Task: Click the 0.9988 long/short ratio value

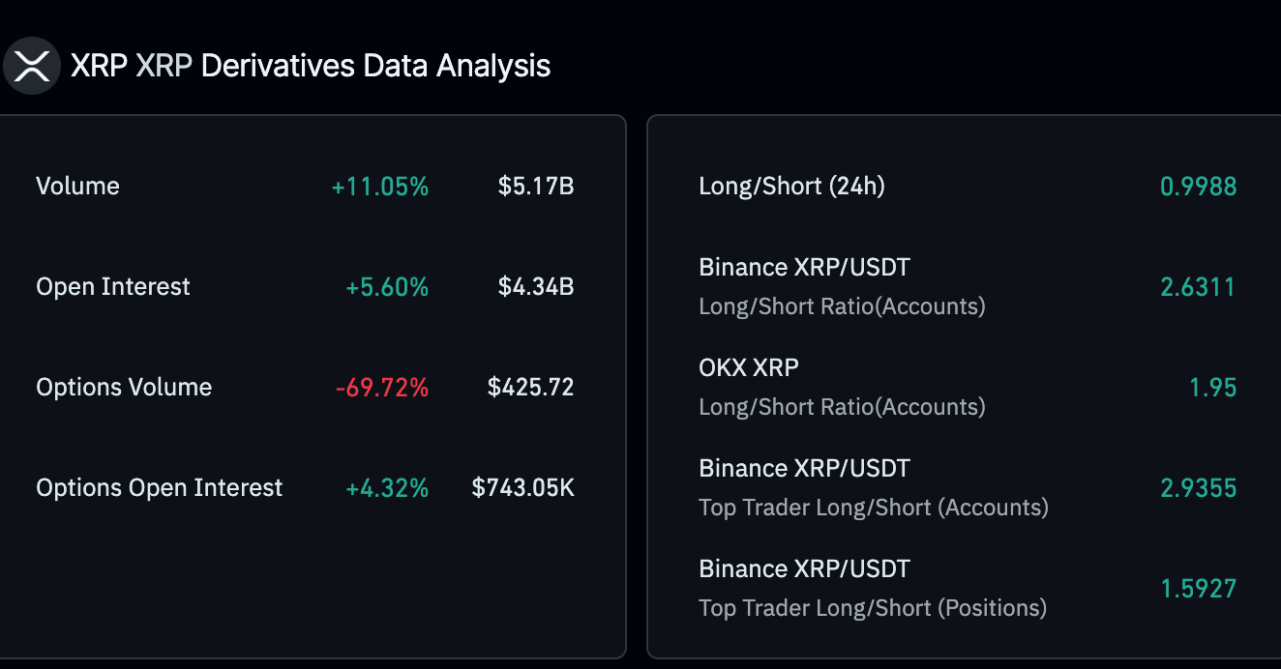Action: pos(1198,186)
